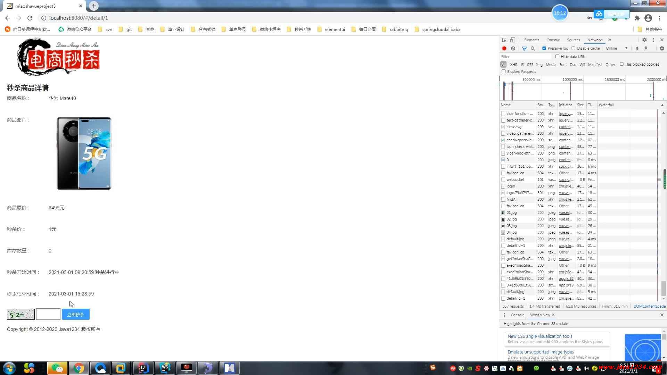Go back in browser history

(x=8, y=18)
